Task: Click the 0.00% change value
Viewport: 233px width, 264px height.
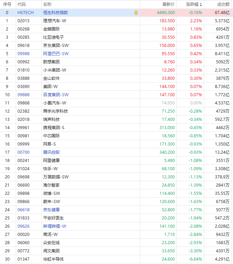Action: coord(196,103)
